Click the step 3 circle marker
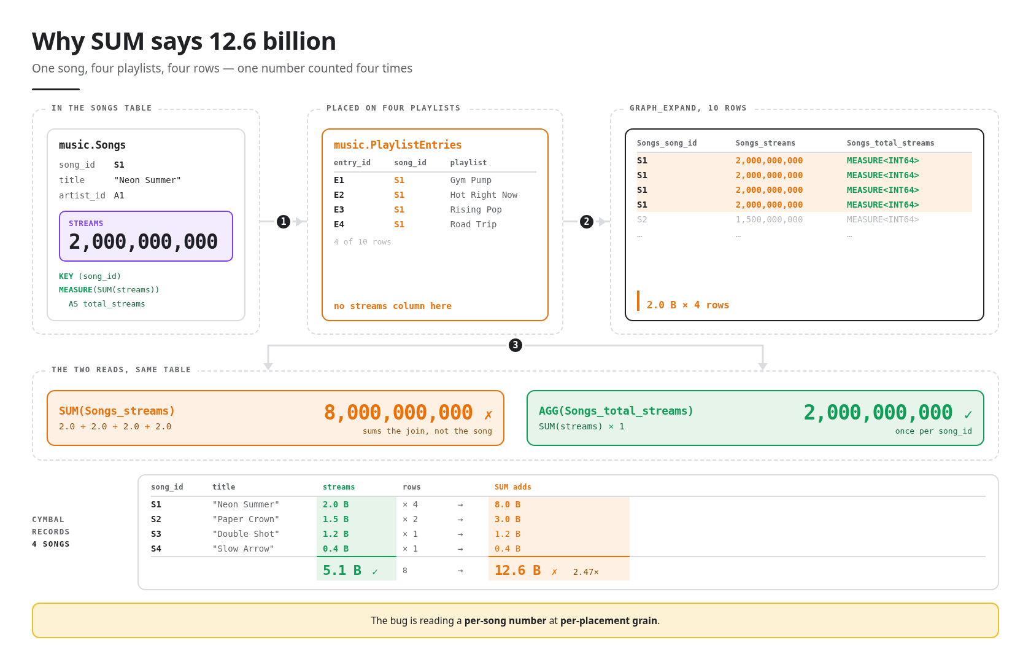 coord(515,345)
